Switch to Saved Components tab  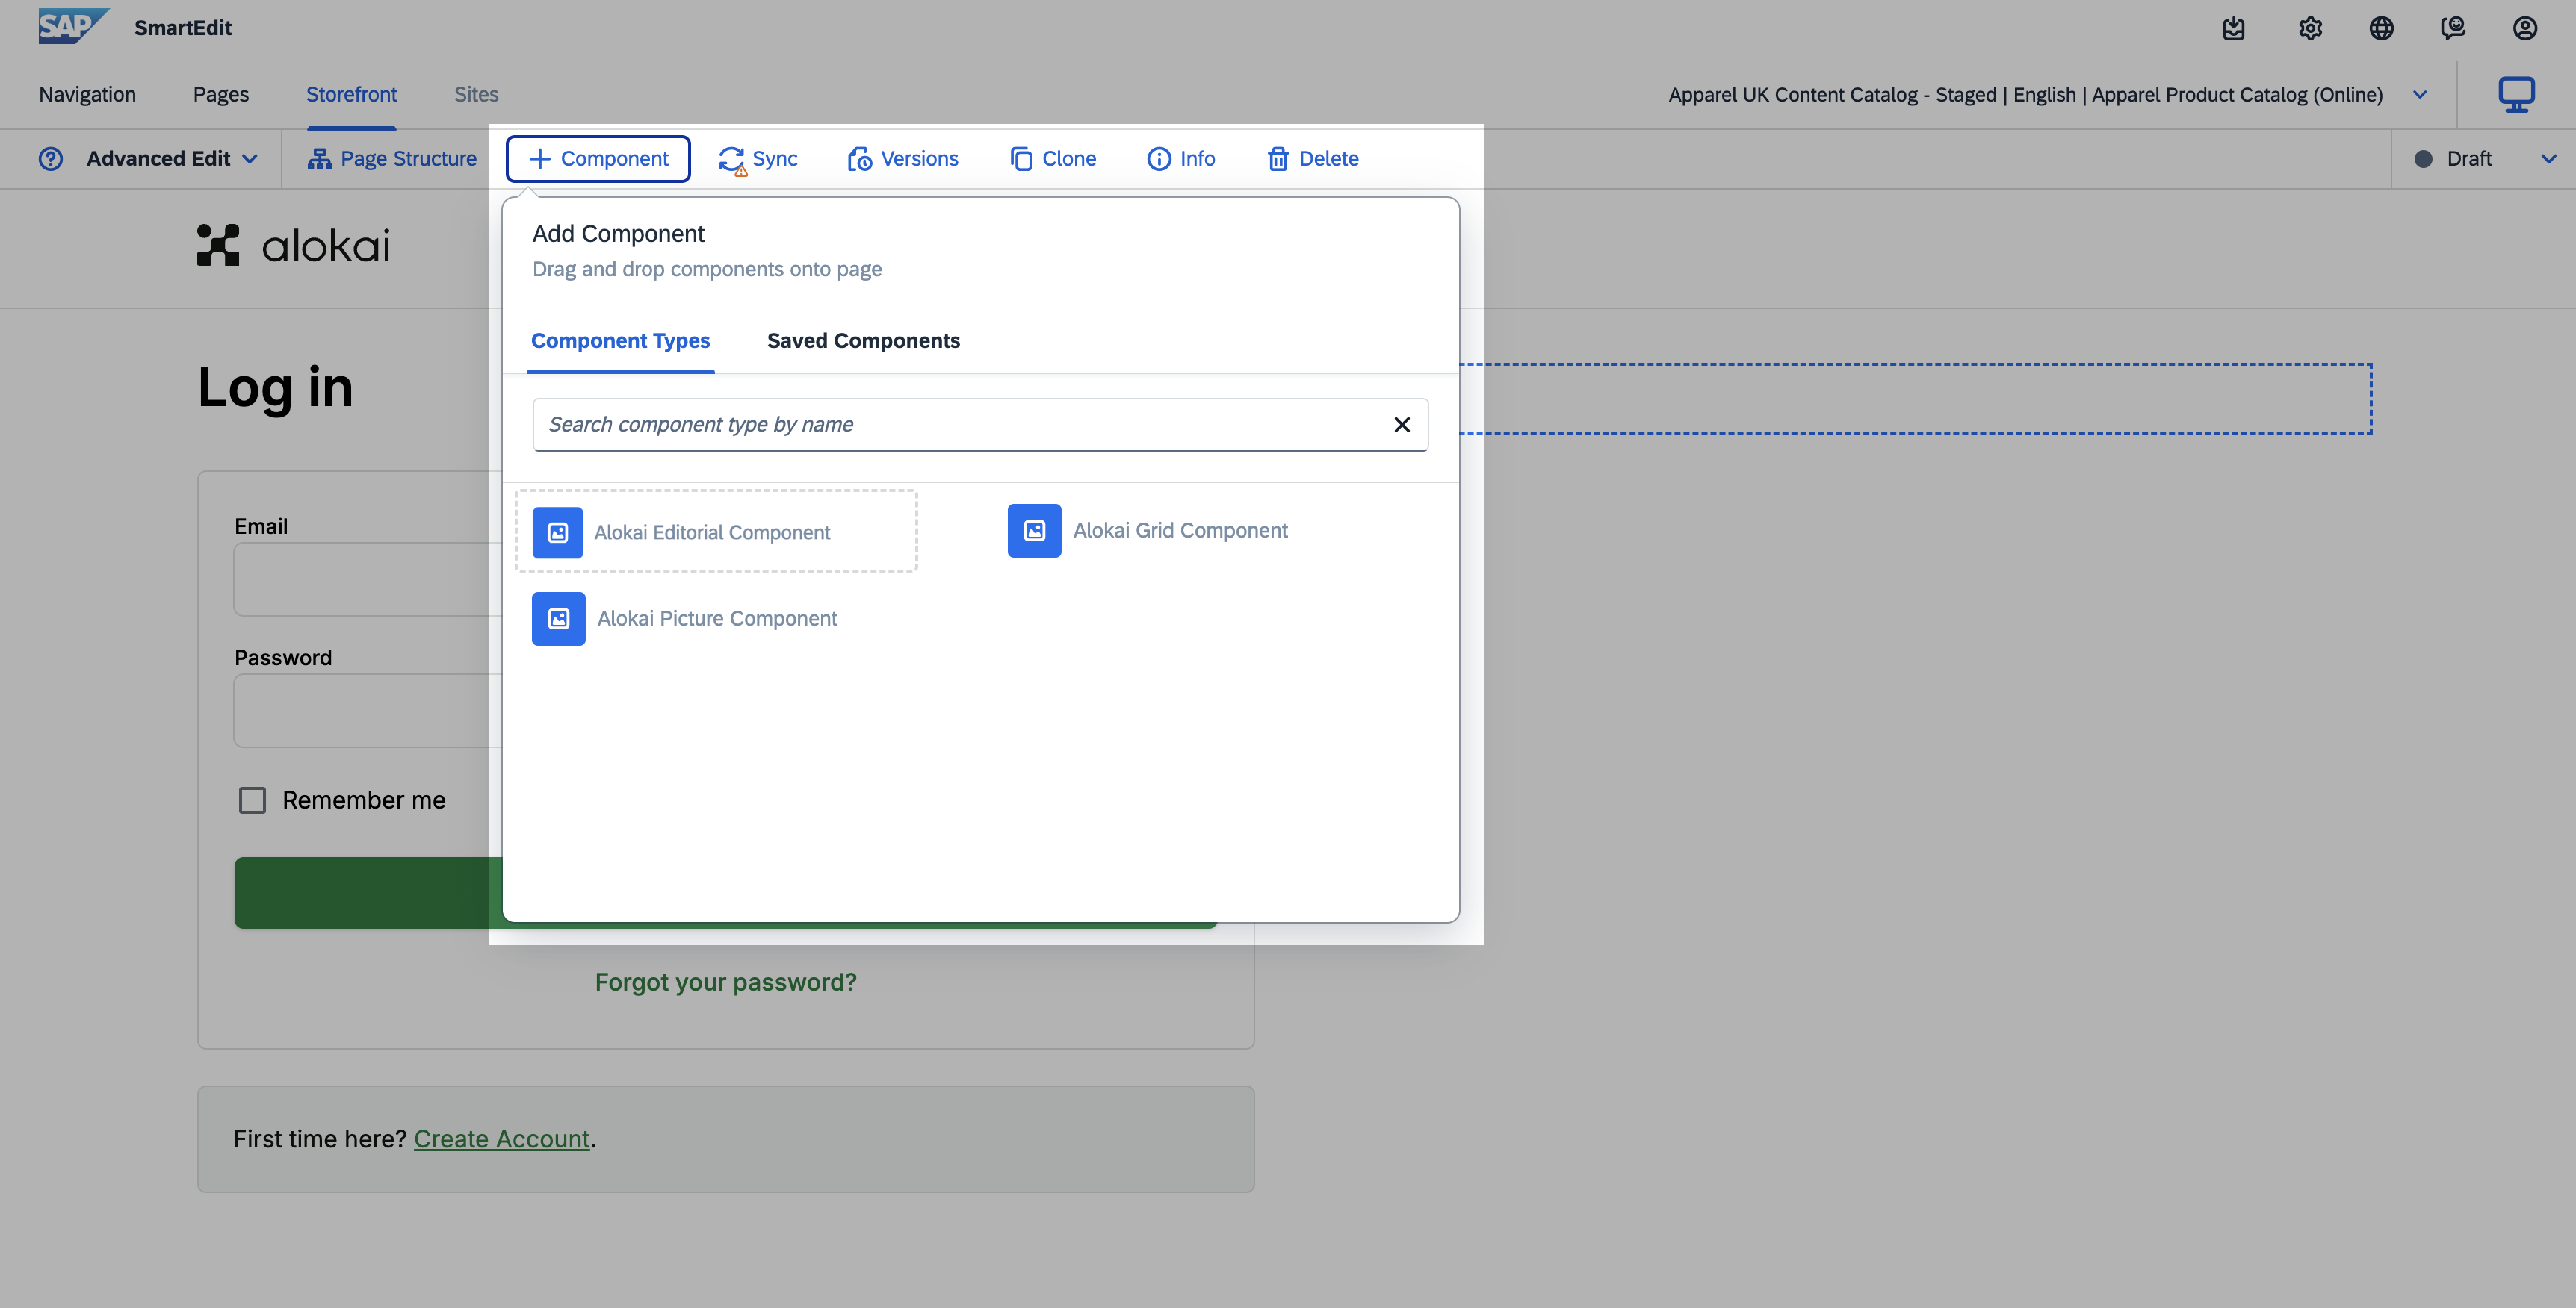[x=863, y=340]
